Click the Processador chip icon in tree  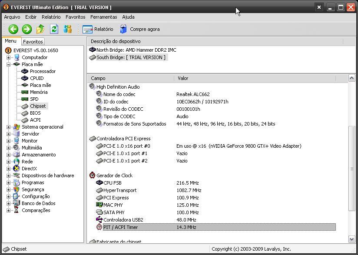point(25,71)
